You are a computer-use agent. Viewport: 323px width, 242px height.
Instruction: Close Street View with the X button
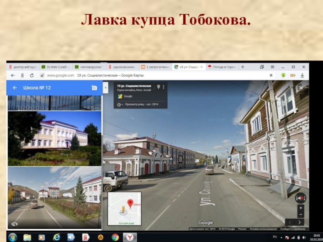coord(301,88)
